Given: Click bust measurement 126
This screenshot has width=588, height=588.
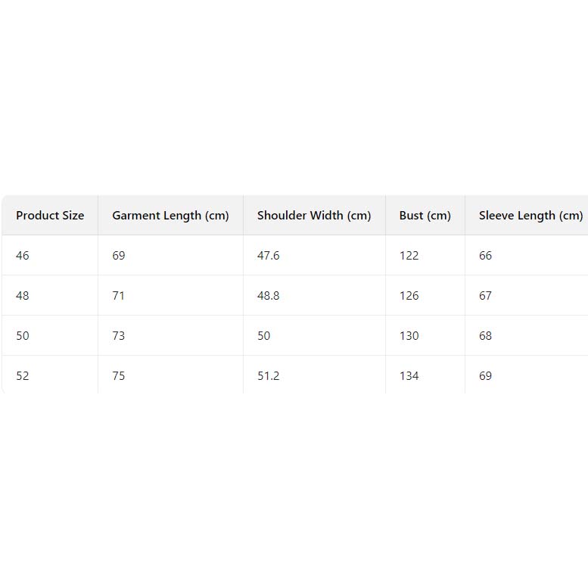Looking at the screenshot, I should 409,296.
